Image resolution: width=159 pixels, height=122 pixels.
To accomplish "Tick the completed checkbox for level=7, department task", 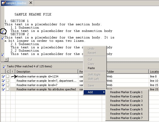I will pyautogui.click(x=8, y=81).
